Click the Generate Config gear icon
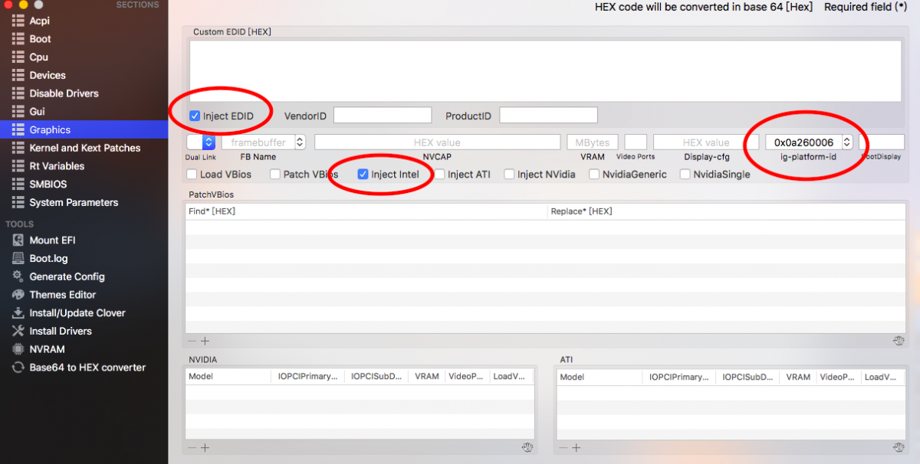Screen dimensions: 920x464 pos(18,276)
